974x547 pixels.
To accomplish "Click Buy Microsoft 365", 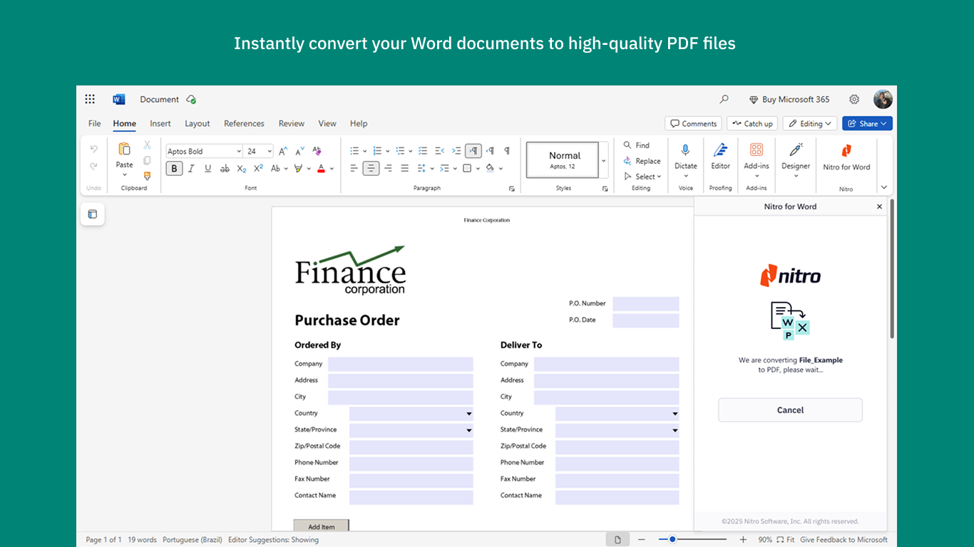I will pyautogui.click(x=789, y=100).
